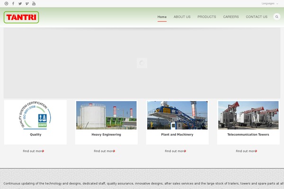Open the Vimeo social icon
The width and height of the screenshot is (284, 189).
[x=27, y=4]
